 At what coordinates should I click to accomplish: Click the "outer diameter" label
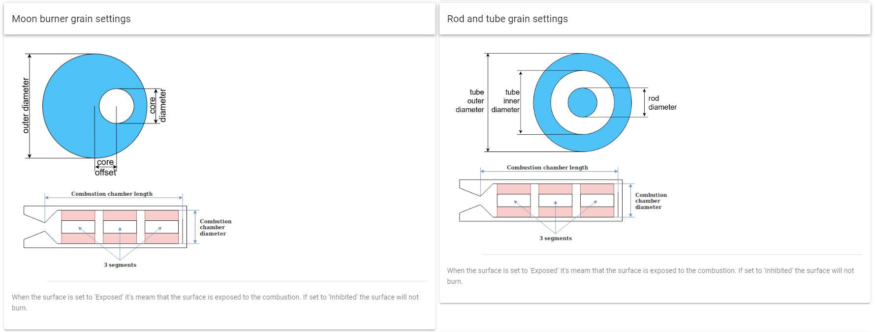point(26,105)
